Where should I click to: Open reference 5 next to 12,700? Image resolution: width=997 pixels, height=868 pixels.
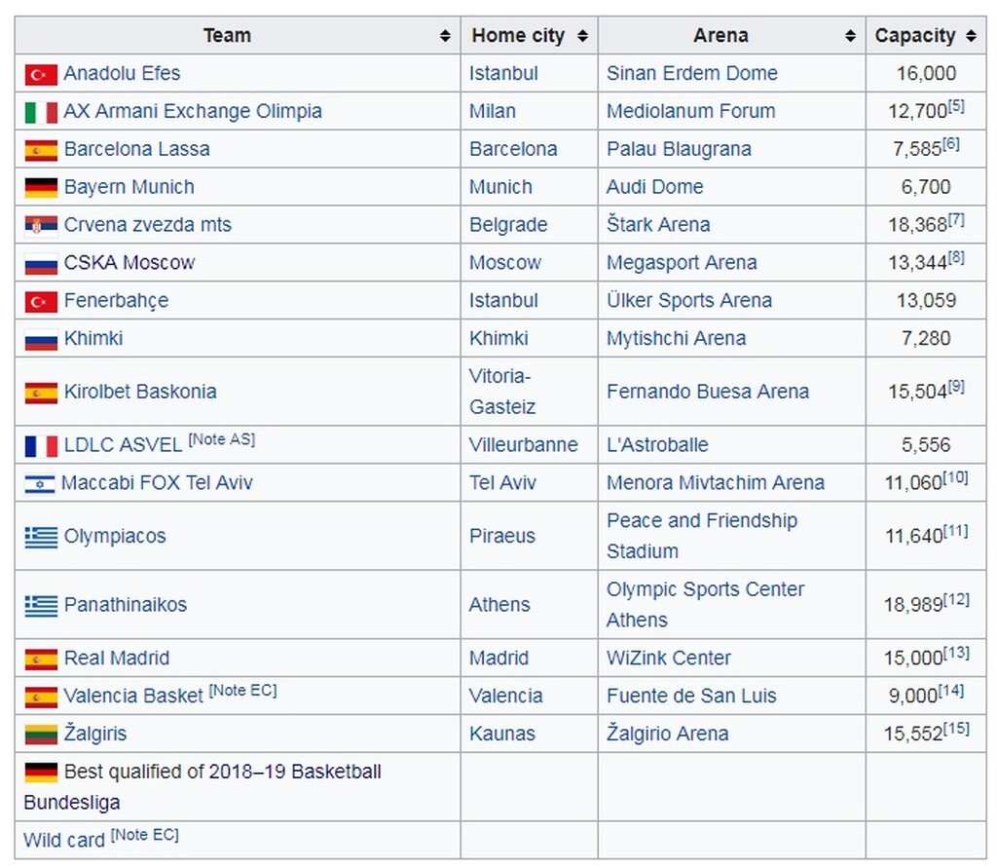956,105
